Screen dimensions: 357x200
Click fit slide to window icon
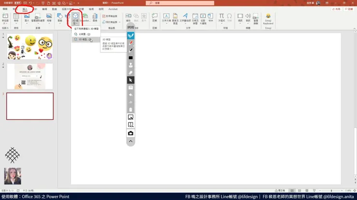click(355, 191)
